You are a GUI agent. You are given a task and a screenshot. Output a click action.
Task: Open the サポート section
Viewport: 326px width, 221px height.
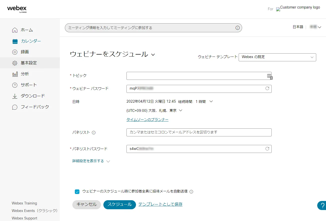point(14,85)
